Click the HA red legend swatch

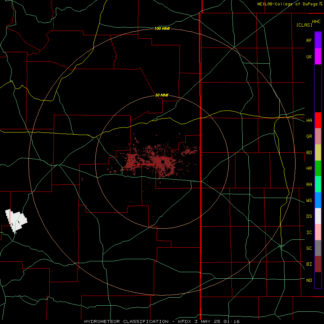click(x=318, y=120)
